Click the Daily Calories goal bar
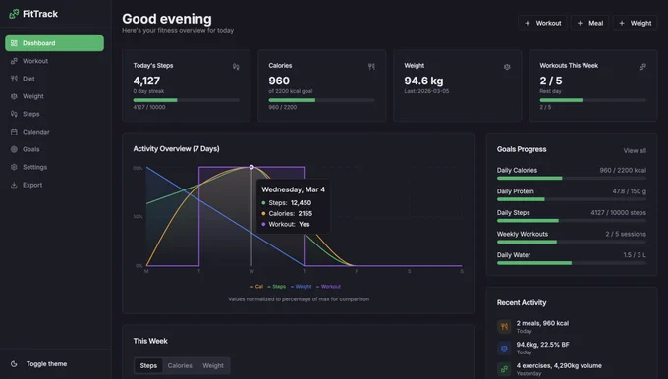 click(572, 178)
